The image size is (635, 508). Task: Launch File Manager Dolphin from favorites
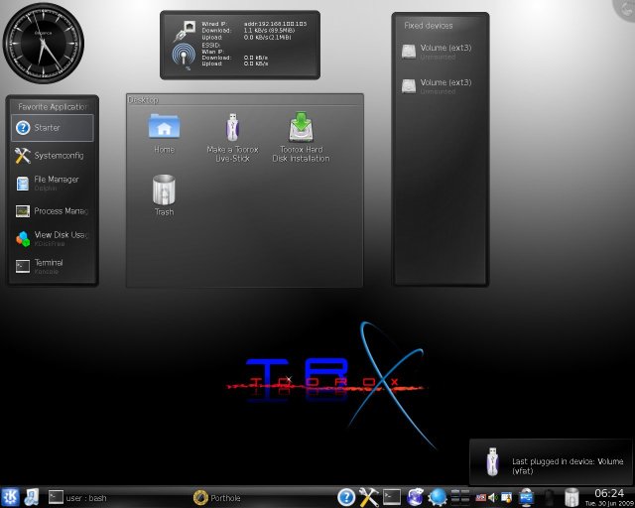pyautogui.click(x=53, y=184)
